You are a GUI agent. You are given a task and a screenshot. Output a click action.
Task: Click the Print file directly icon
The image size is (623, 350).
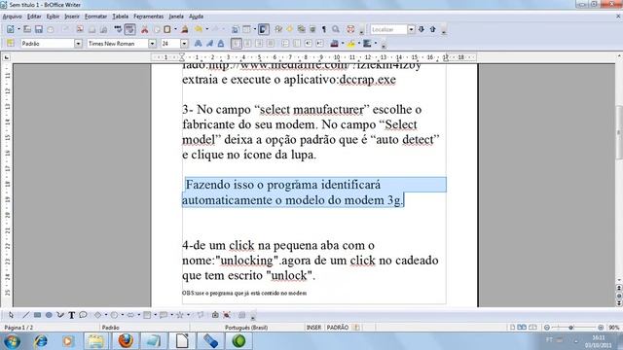pyautogui.click(x=92, y=29)
